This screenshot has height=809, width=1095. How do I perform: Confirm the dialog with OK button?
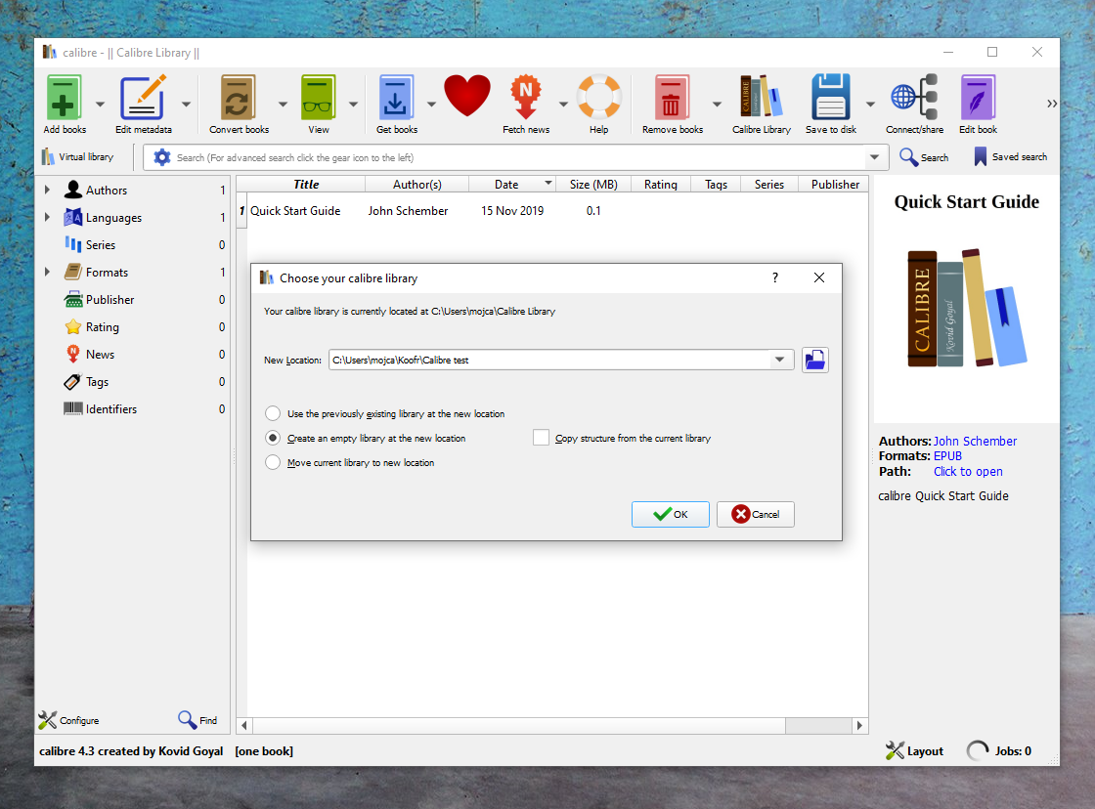(x=670, y=514)
